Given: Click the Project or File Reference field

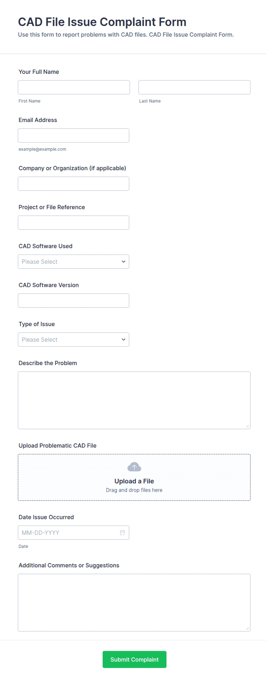Looking at the screenshot, I should [74, 223].
